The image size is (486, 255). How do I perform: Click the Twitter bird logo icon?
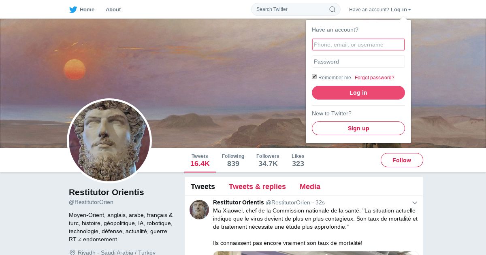[x=73, y=10]
